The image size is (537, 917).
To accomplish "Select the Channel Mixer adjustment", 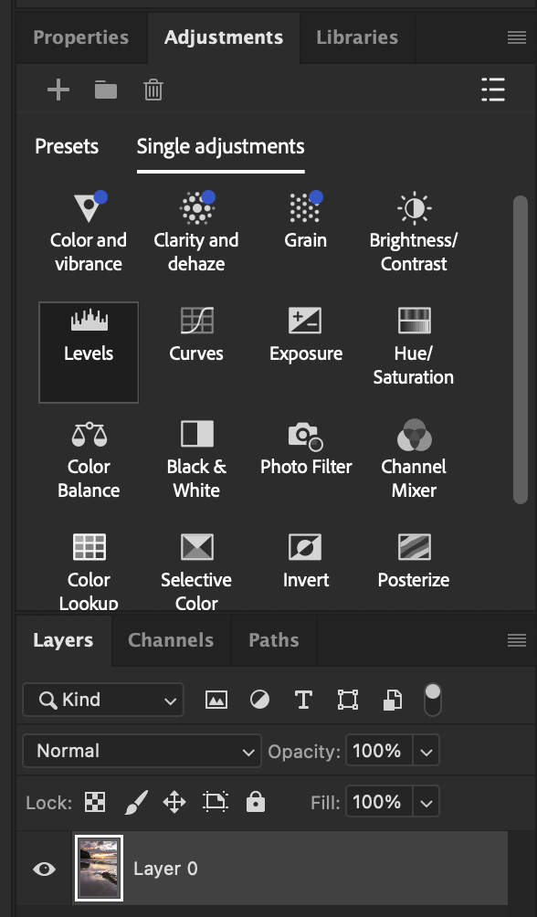I will pos(414,458).
